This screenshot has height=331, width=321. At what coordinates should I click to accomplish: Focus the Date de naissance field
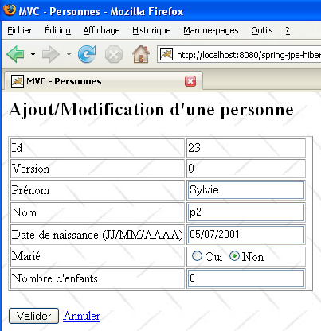(246, 235)
